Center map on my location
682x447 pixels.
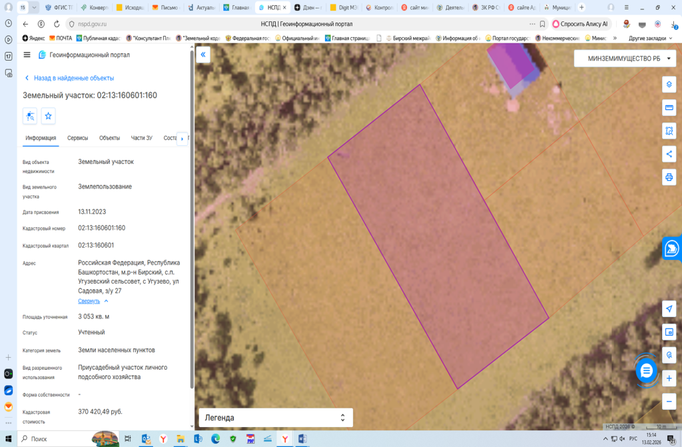[669, 308]
